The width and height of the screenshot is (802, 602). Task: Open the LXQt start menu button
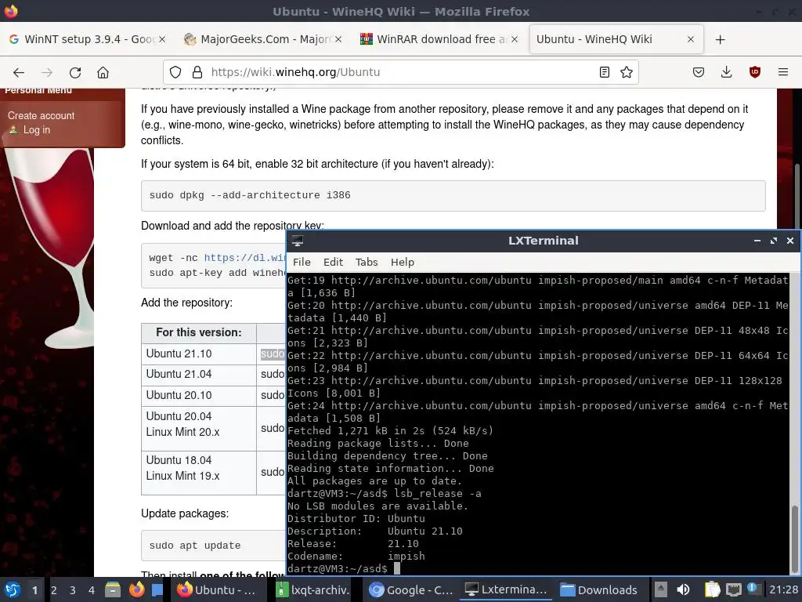(x=13, y=589)
